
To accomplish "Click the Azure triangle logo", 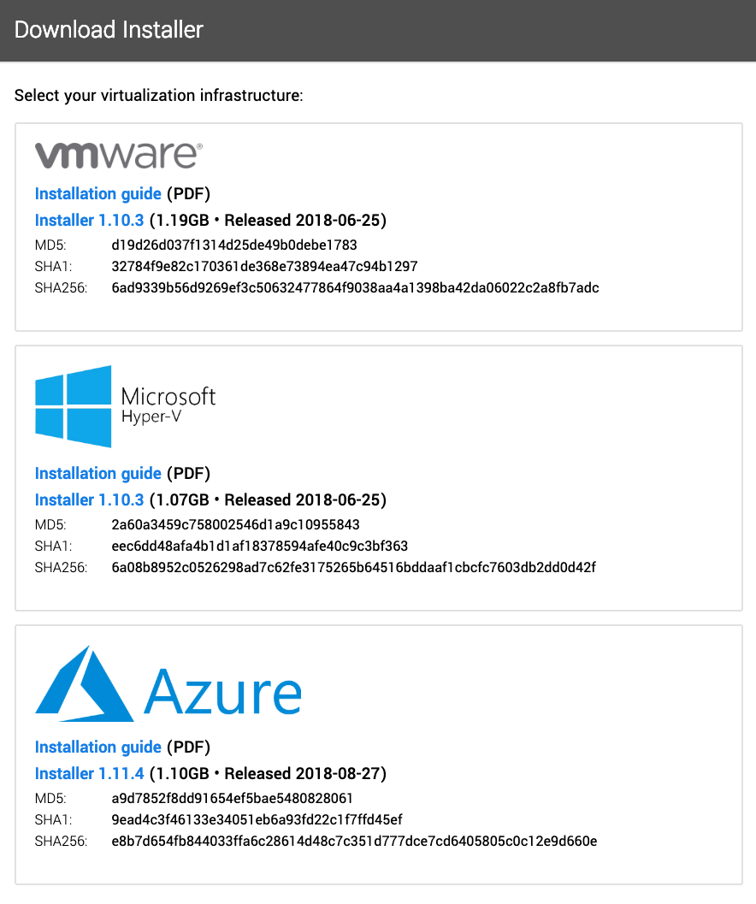I will click(84, 683).
